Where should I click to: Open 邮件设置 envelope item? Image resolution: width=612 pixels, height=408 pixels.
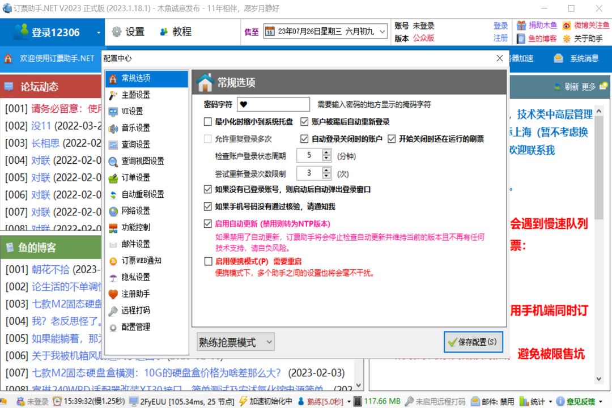pyautogui.click(x=135, y=244)
